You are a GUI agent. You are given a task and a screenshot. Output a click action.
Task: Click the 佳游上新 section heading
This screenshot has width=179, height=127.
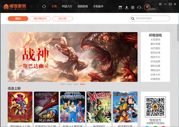click(14, 88)
